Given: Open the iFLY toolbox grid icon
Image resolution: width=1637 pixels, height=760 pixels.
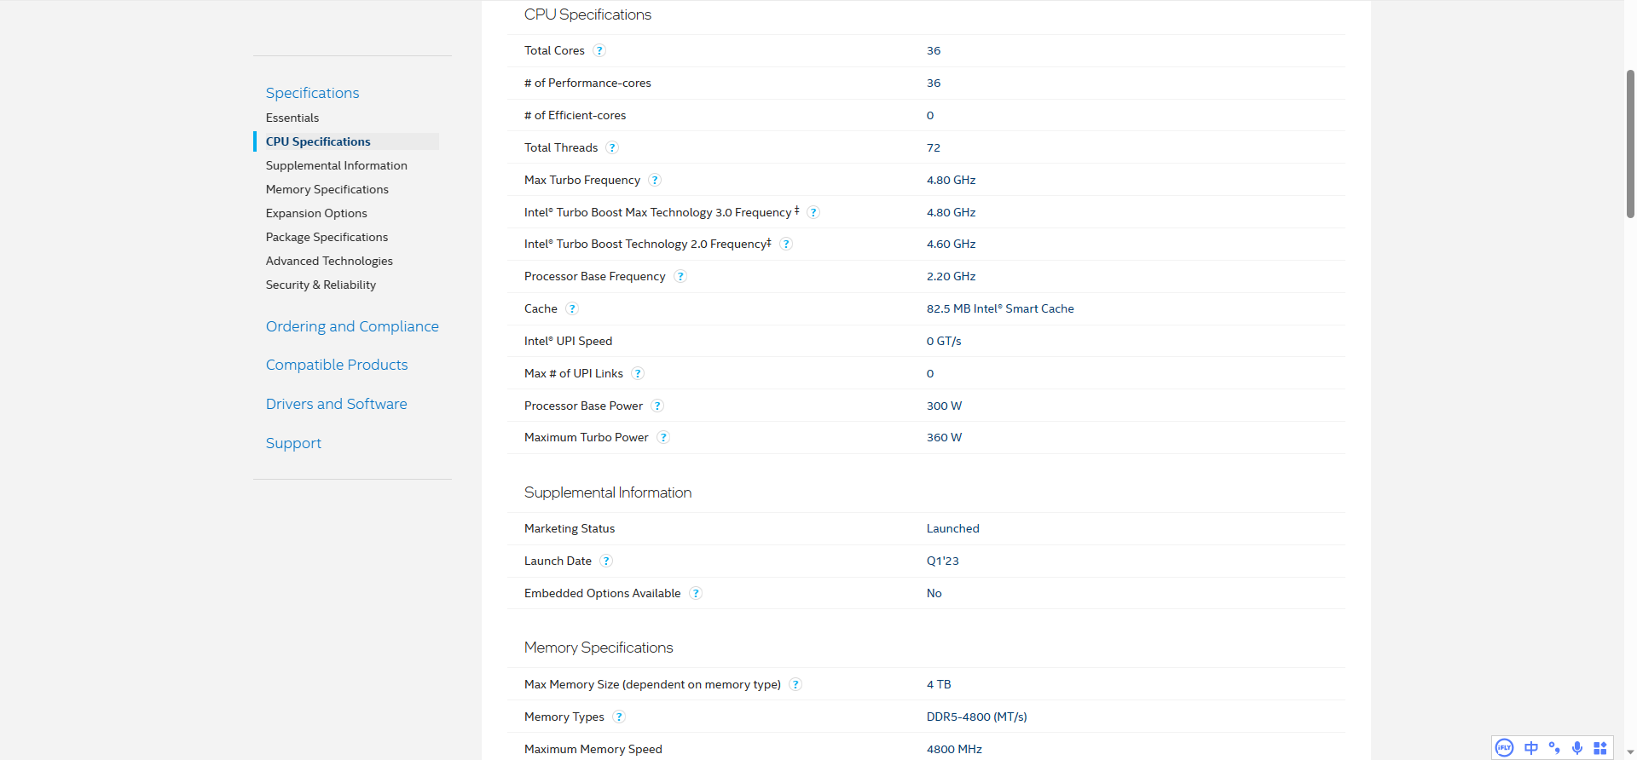Looking at the screenshot, I should pos(1600,748).
